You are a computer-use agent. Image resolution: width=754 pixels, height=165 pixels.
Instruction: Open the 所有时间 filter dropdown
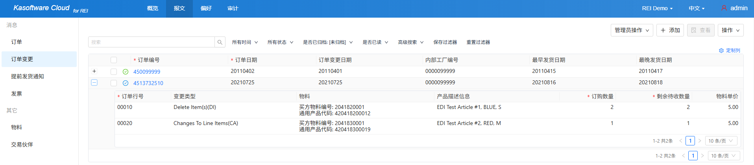click(245, 42)
